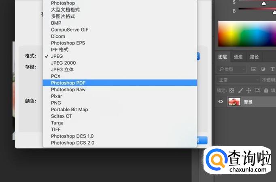Lock transparent pixels checkerboard icon

point(231,90)
